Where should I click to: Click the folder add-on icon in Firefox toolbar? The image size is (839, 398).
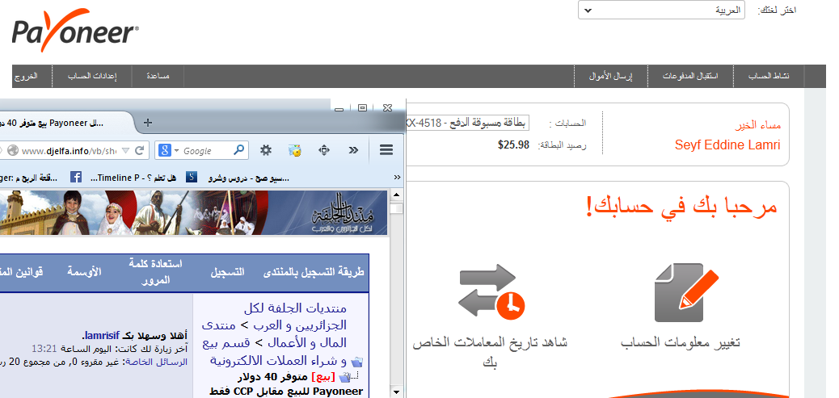point(295,151)
